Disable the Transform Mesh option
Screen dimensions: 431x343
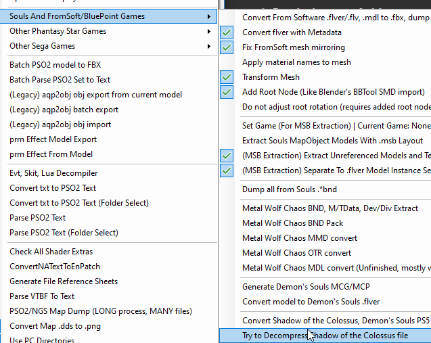pyautogui.click(x=271, y=77)
